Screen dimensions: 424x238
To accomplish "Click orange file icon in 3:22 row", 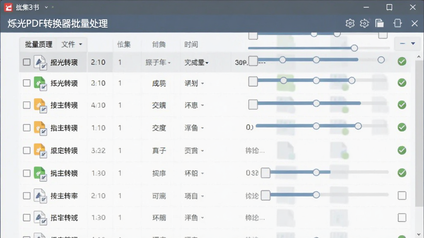I will [40, 150].
